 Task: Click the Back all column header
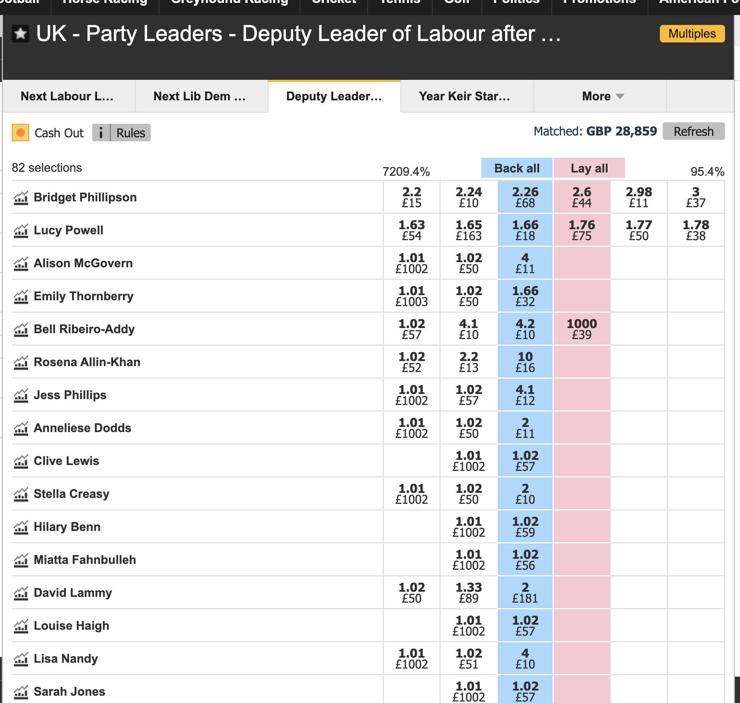coord(516,168)
